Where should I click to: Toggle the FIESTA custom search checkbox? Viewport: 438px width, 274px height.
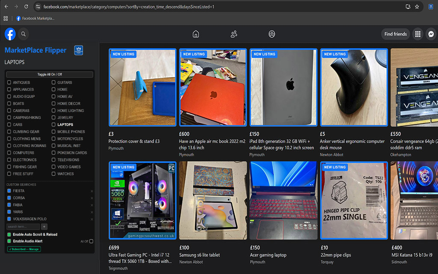(x=9, y=191)
